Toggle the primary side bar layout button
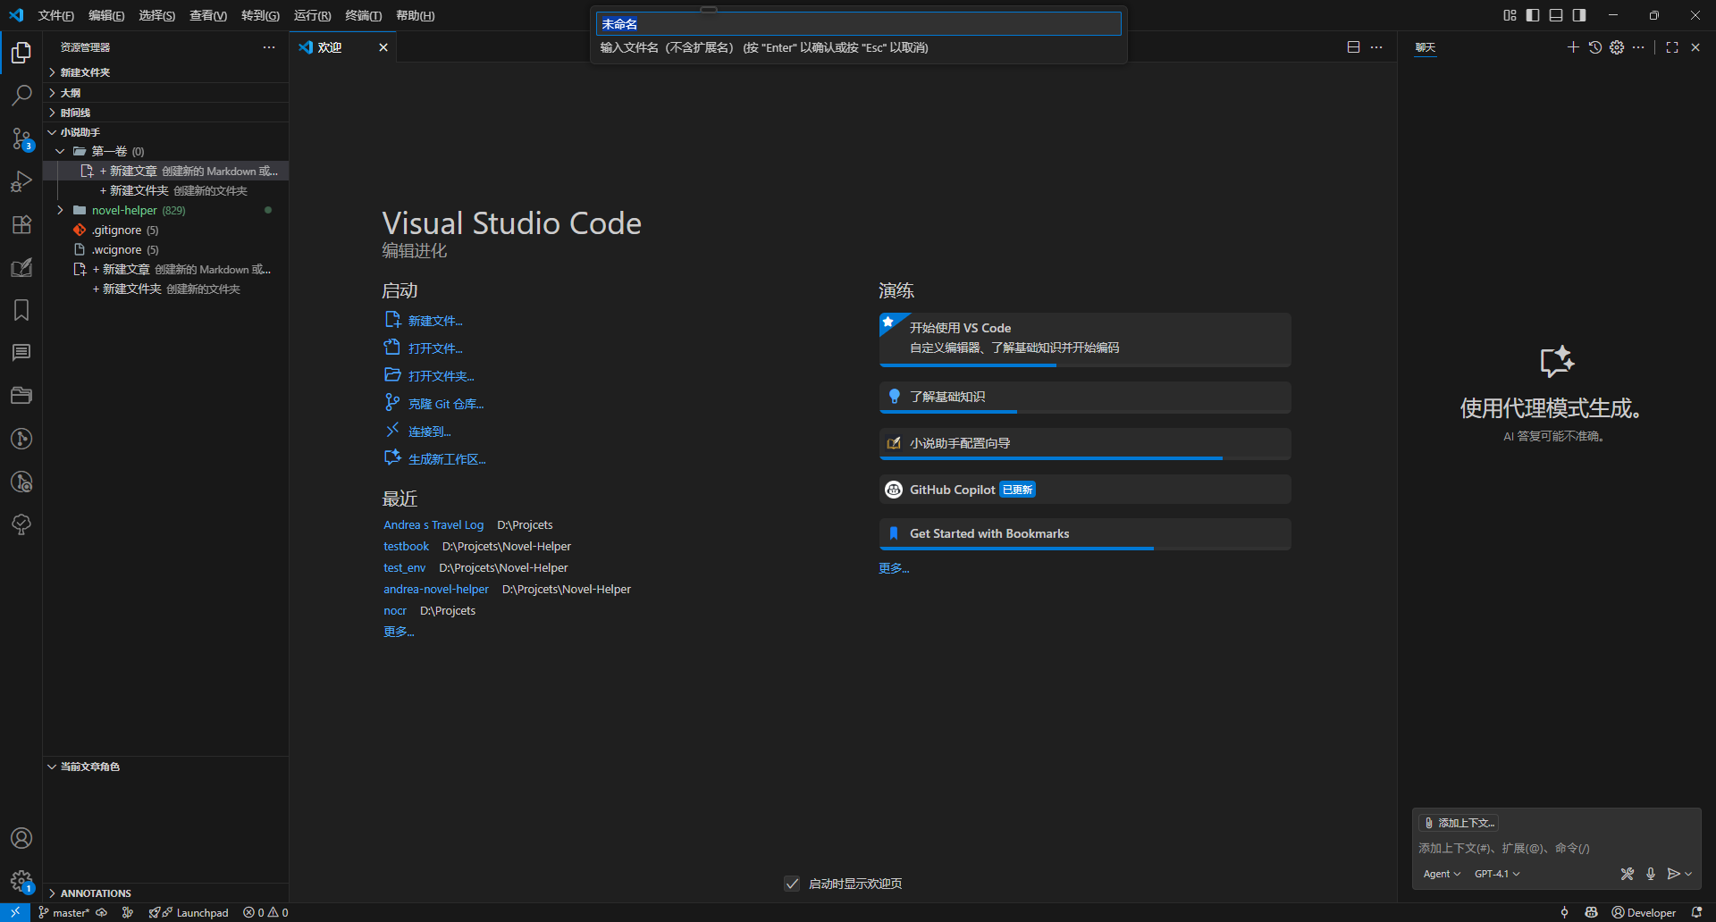The image size is (1716, 922). click(x=1533, y=15)
